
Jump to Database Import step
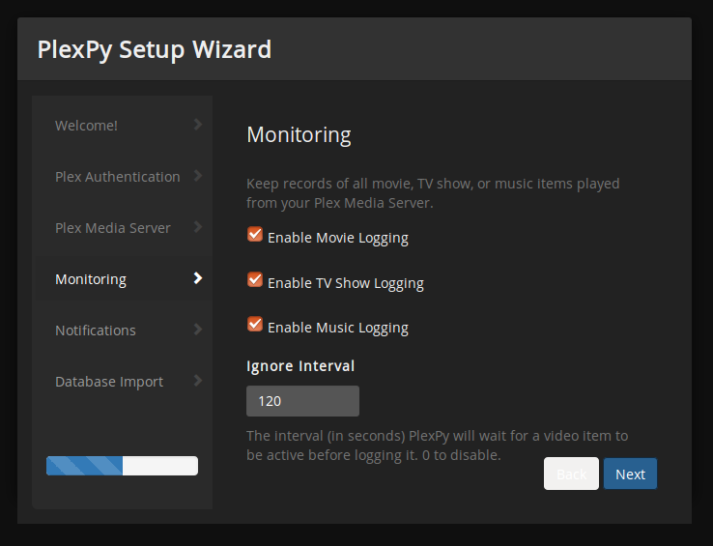123,382
